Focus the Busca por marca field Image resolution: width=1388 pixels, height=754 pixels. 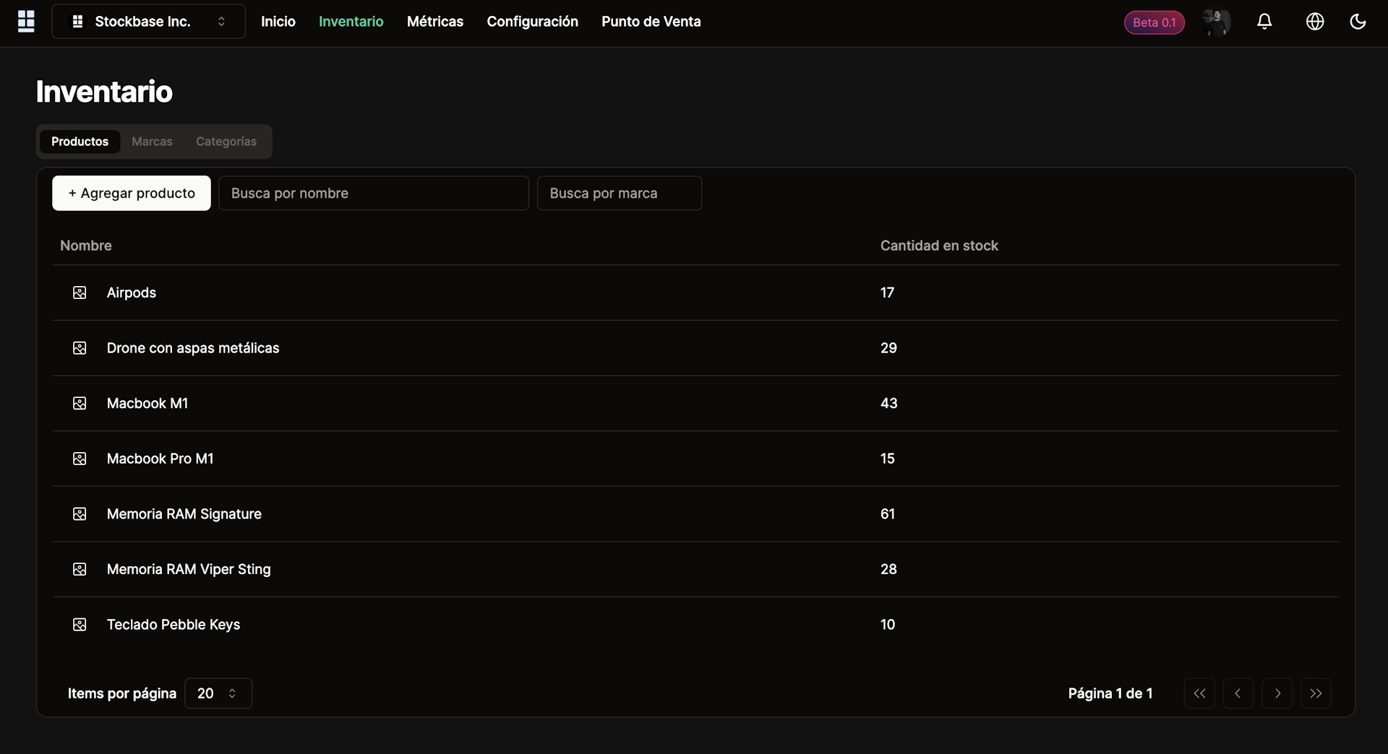pyautogui.click(x=620, y=193)
